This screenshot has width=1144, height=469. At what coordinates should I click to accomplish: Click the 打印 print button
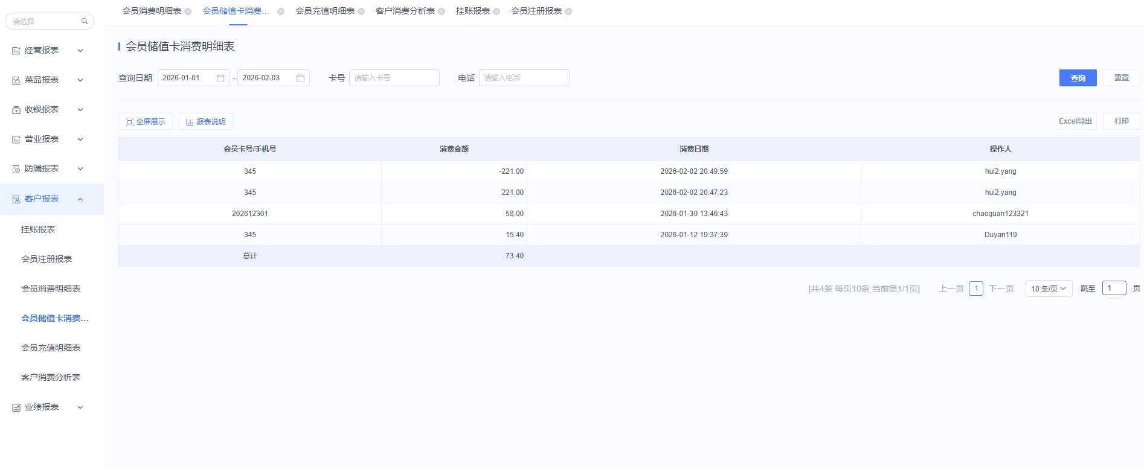[1122, 121]
